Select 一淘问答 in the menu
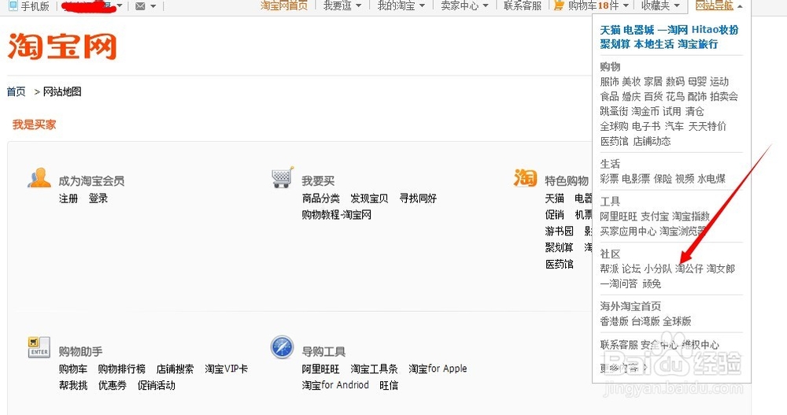Image resolution: width=787 pixels, height=415 pixels. pos(619,283)
